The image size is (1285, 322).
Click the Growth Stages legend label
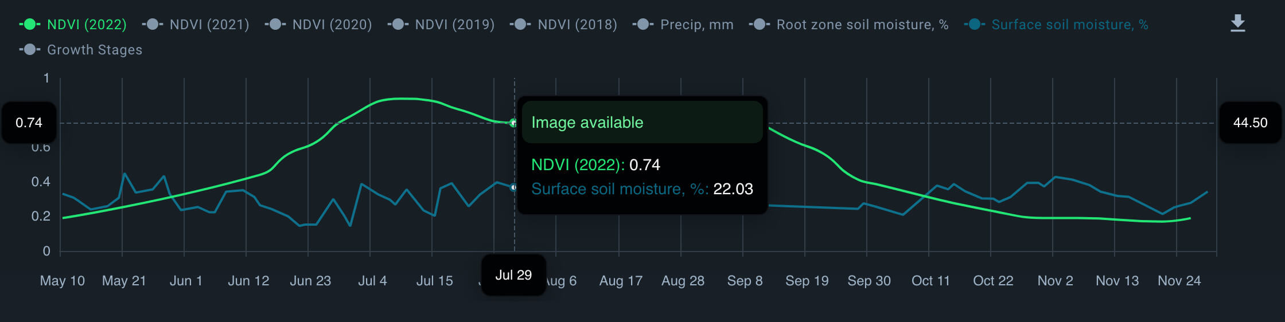click(x=95, y=50)
